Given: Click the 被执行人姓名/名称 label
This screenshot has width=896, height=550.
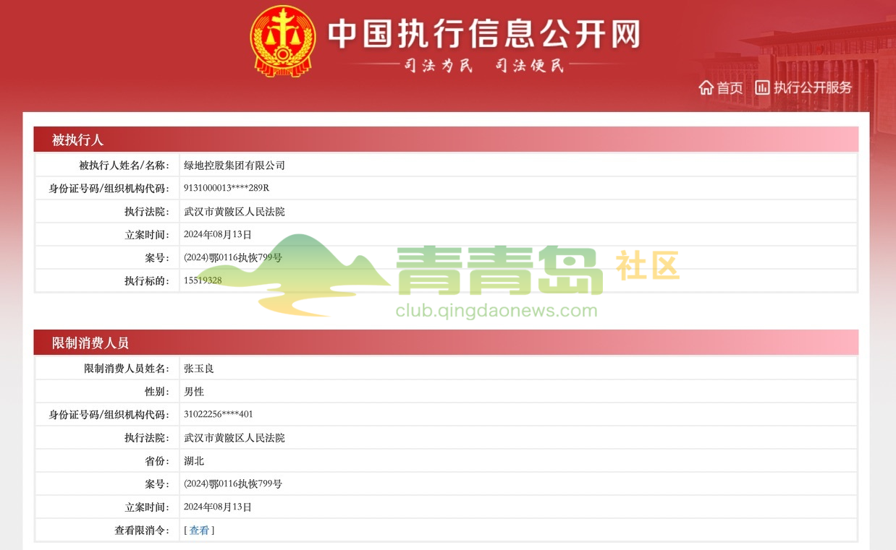Looking at the screenshot, I should (124, 166).
